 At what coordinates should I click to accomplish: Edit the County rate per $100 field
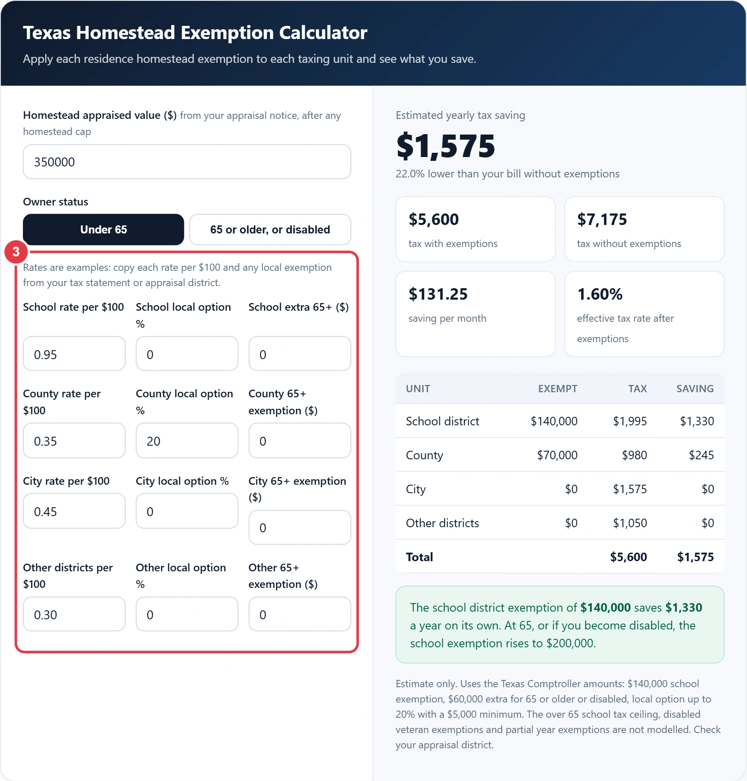[74, 441]
